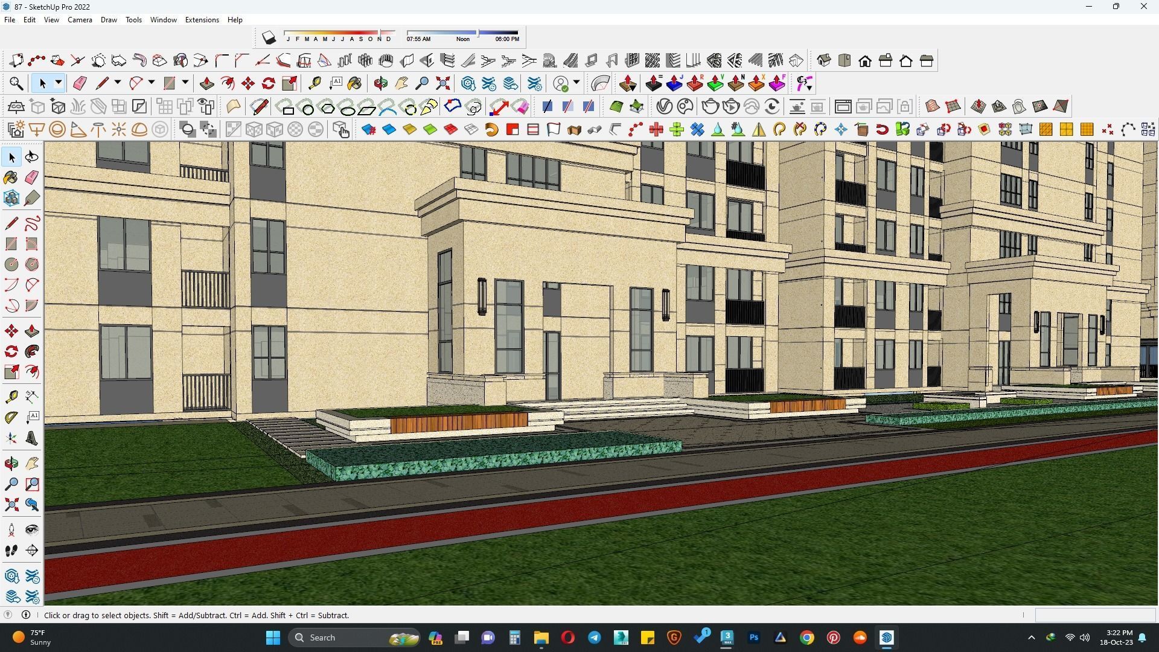Click the Follow Push Pull F icon
Screen dimensions: 1159x652
777,83
